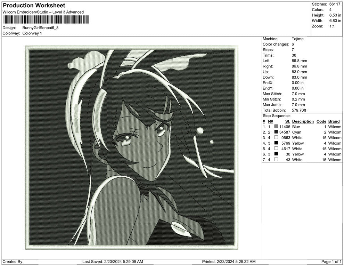Click the Production Worksheet title

34,6
